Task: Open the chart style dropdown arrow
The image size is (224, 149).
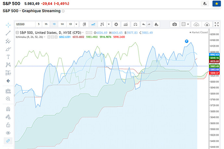Action: pos(109,24)
